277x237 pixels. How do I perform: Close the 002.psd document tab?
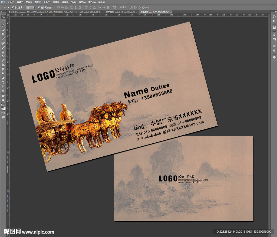coord(103,12)
